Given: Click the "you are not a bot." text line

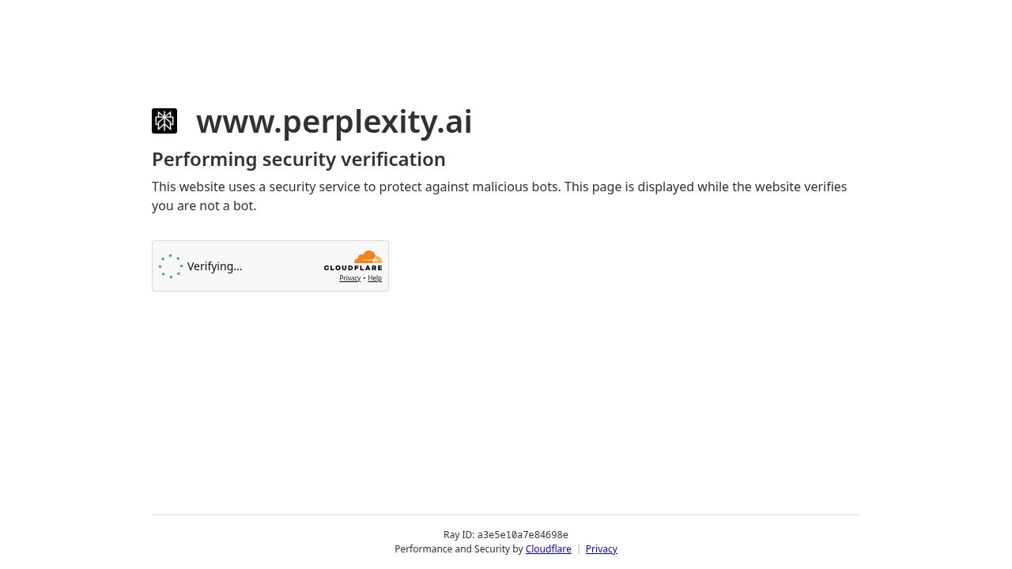Looking at the screenshot, I should pyautogui.click(x=204, y=205).
